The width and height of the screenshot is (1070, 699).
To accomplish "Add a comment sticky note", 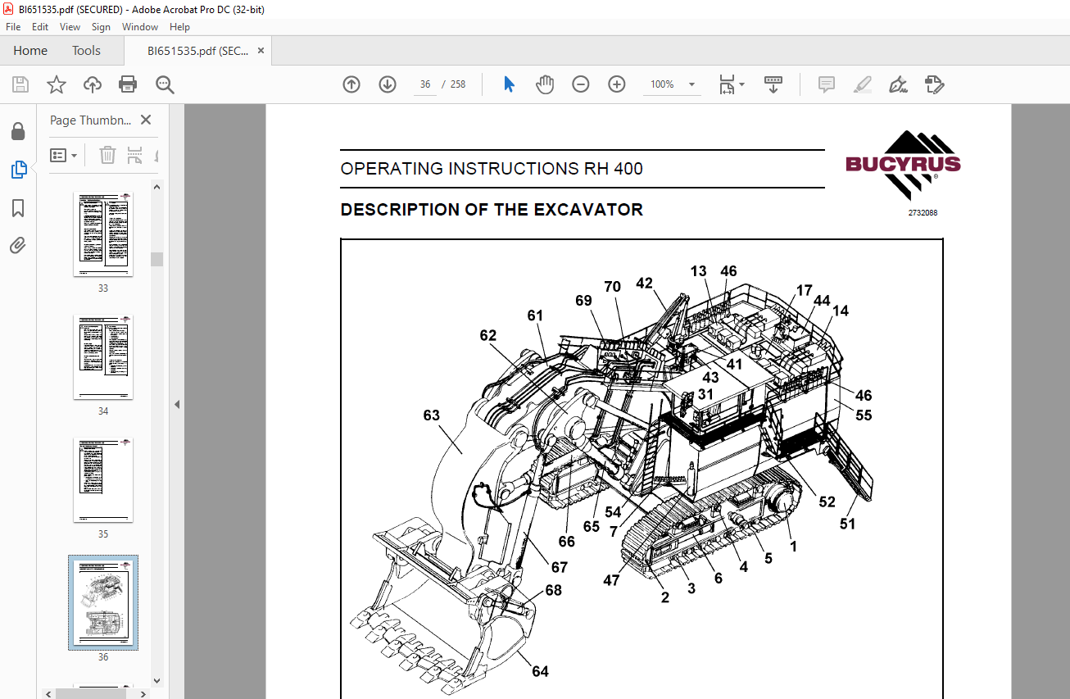I will [826, 84].
